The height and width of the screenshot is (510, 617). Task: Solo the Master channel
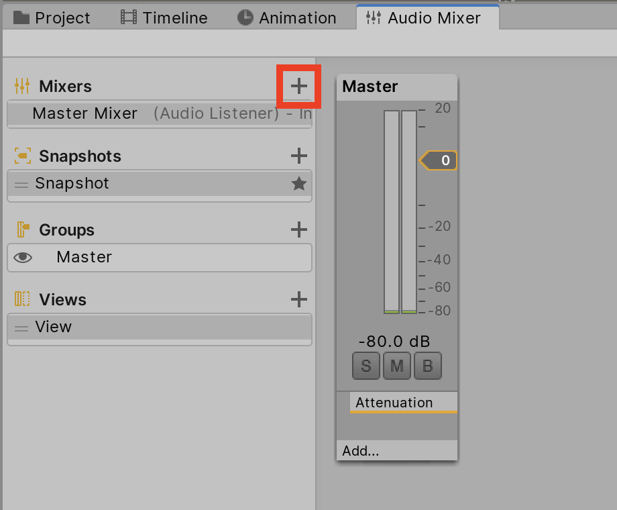tap(366, 366)
